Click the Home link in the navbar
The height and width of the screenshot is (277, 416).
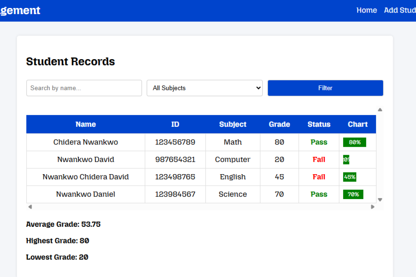(x=366, y=10)
